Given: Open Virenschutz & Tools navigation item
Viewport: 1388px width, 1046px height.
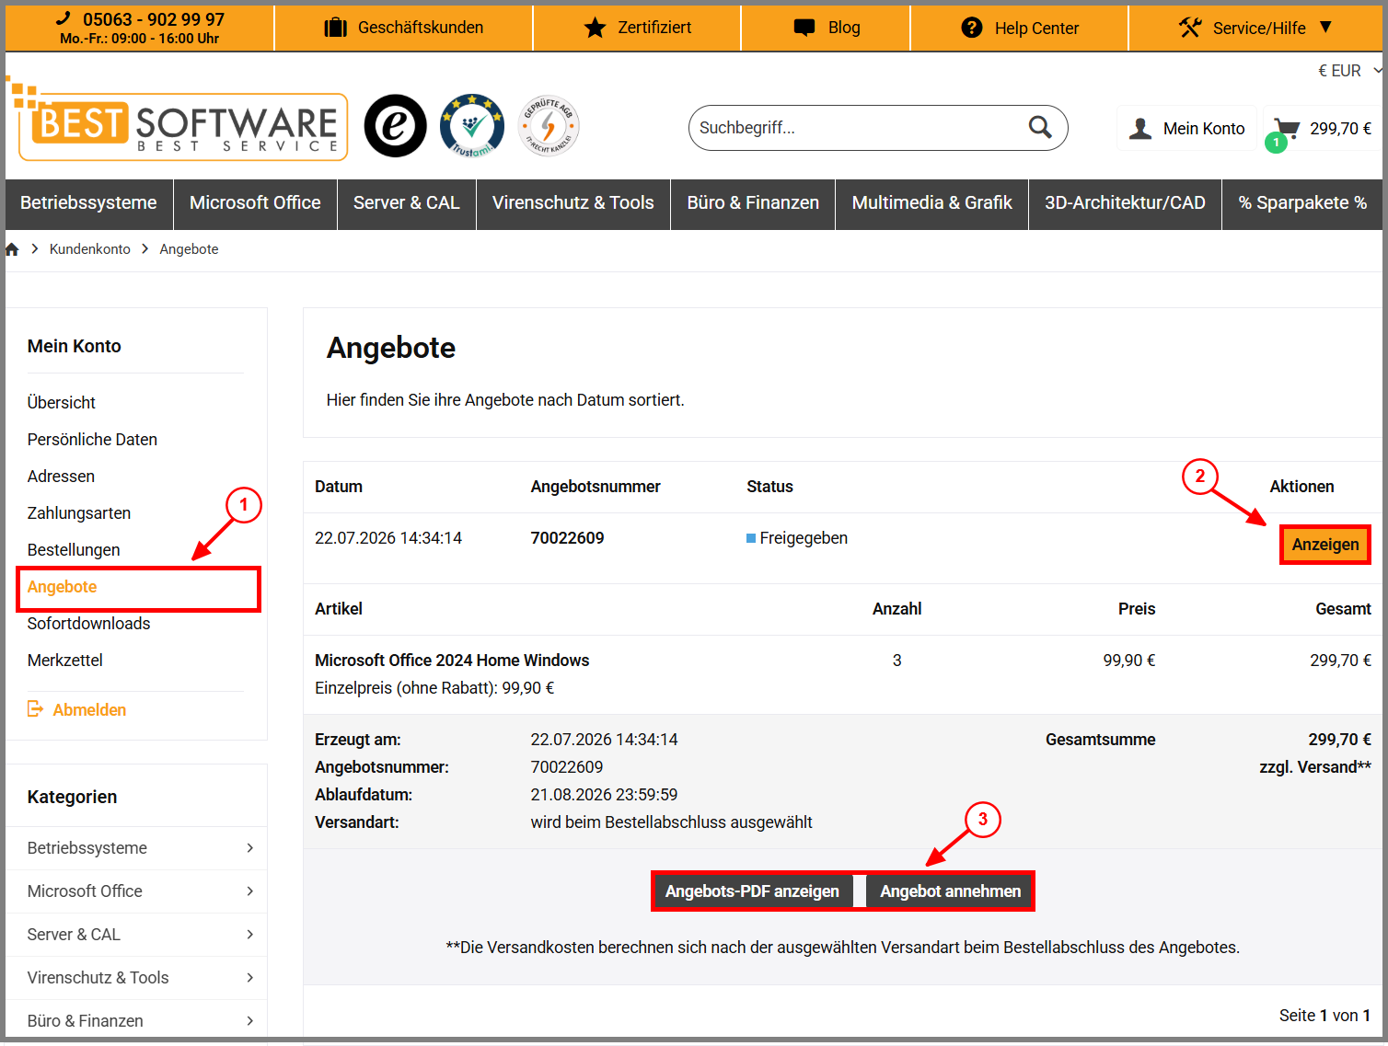Looking at the screenshot, I should click(573, 203).
